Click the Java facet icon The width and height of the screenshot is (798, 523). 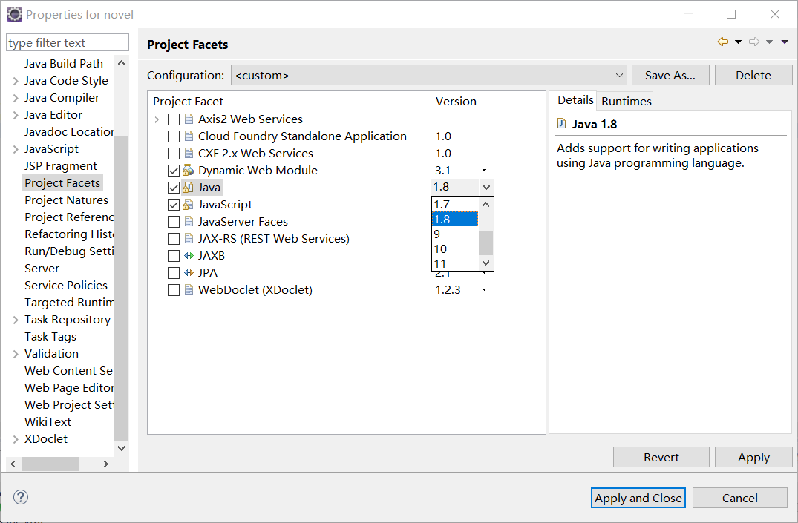click(188, 188)
